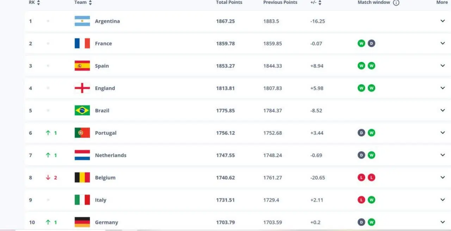Click the Brazil flag icon

pyautogui.click(x=82, y=110)
